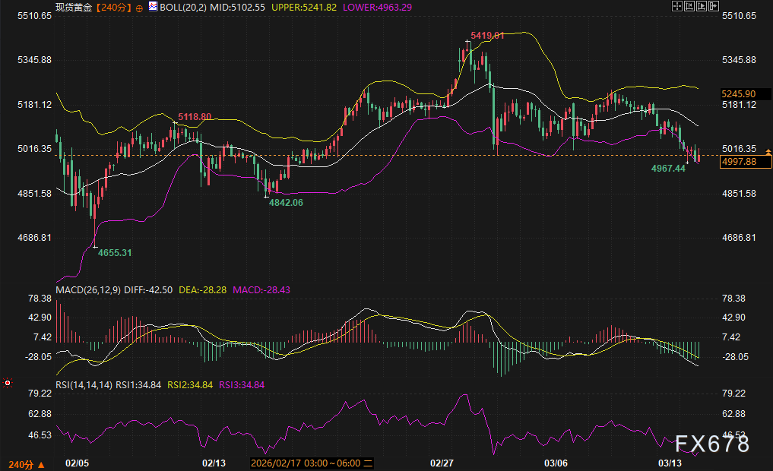The width and height of the screenshot is (773, 471).
Task: Click the crosshair icon in top-right toolbar
Action: point(678,6)
